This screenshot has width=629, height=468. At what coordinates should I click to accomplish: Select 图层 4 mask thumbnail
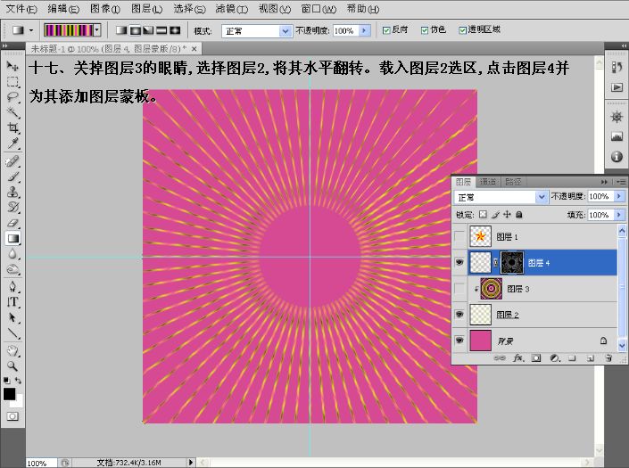(x=512, y=263)
